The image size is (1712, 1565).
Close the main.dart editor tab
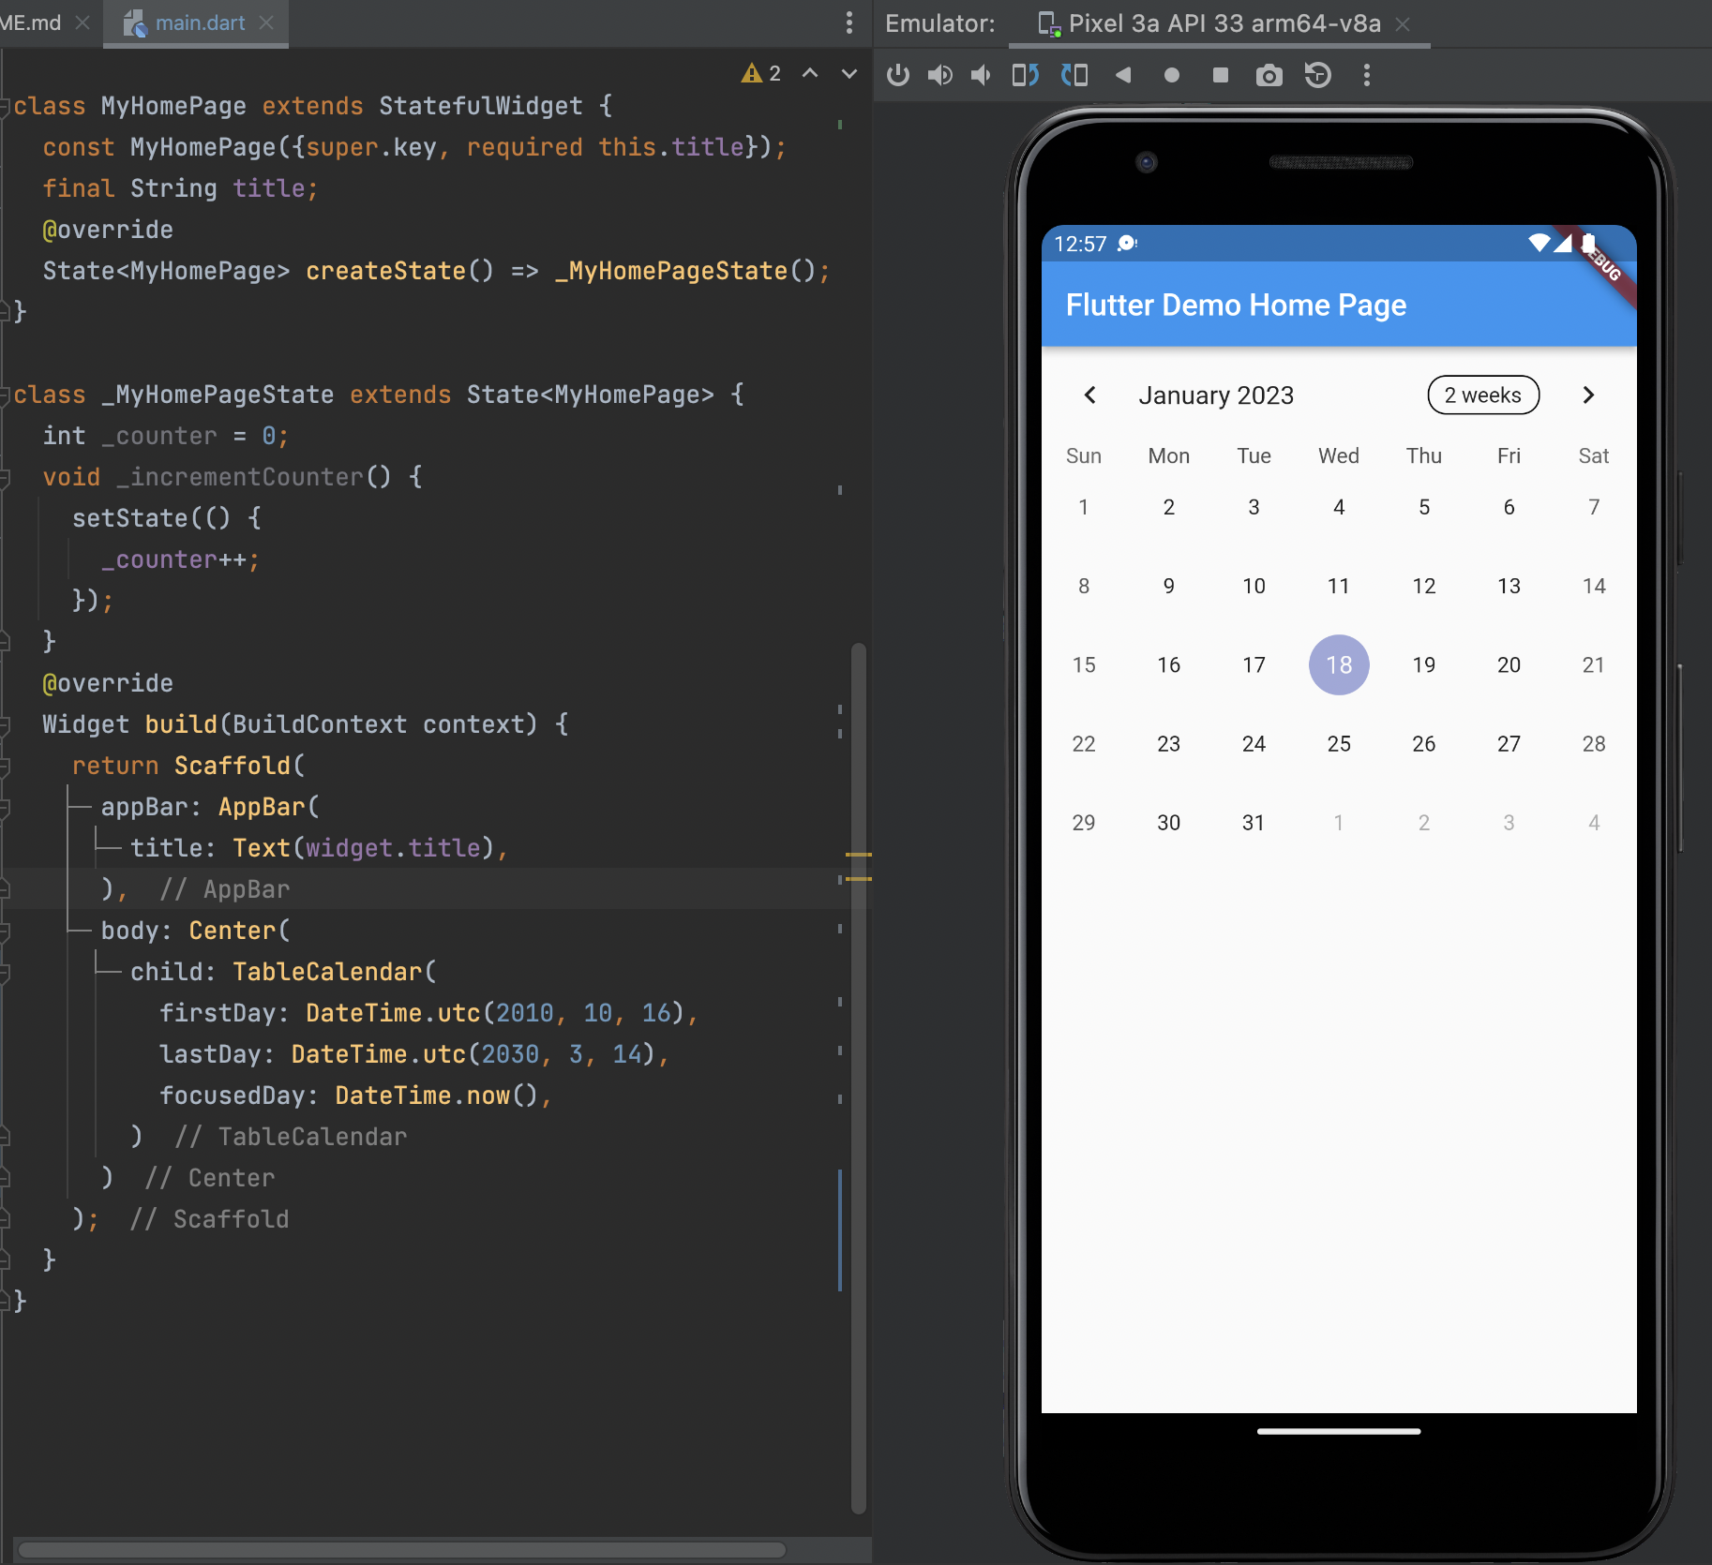(x=267, y=22)
